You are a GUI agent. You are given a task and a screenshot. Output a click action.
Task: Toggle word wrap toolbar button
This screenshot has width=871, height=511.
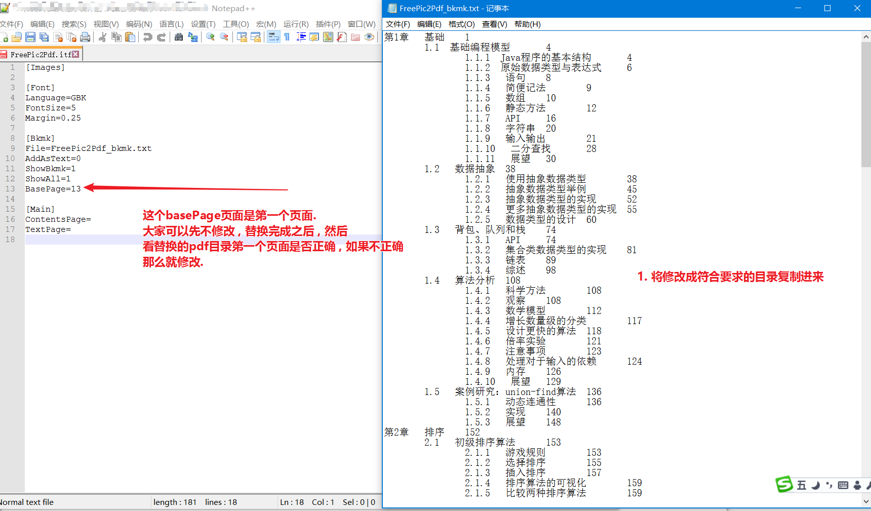point(273,37)
